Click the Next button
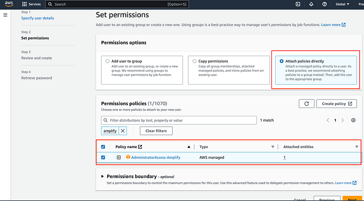 (x=352, y=199)
